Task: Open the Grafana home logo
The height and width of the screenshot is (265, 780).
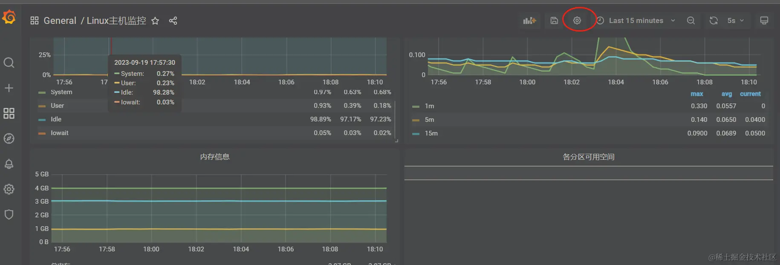Action: pos(9,17)
